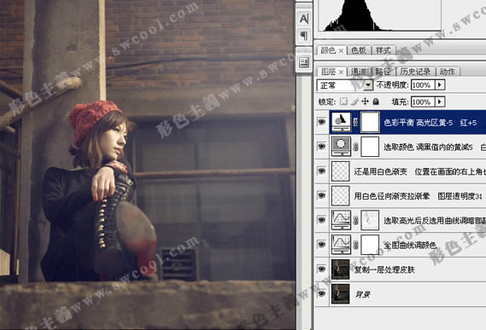The width and height of the screenshot is (486, 330).
Task: Click the 不透明度 100% input field
Action: (x=423, y=84)
